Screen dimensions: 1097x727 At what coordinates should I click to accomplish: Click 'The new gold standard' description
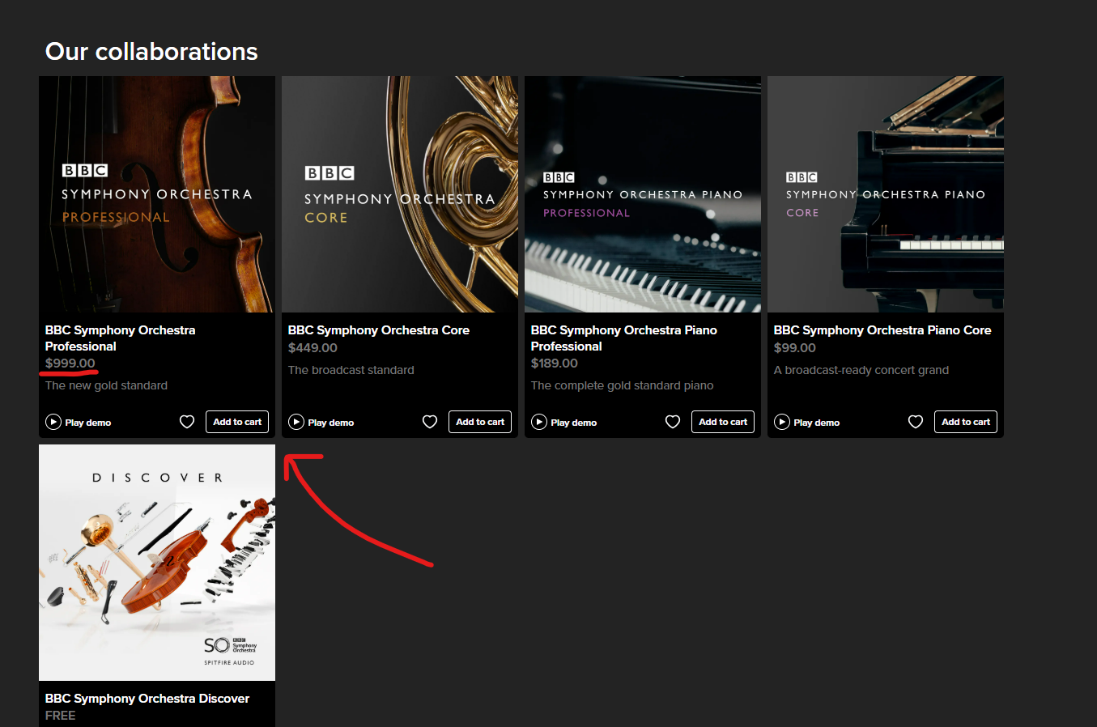coord(107,385)
